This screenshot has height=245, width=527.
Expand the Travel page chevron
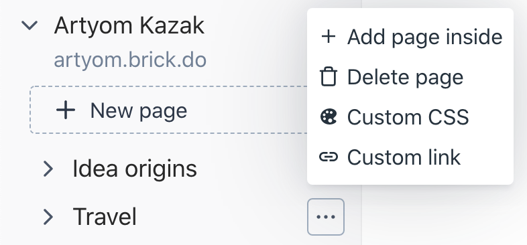(48, 217)
